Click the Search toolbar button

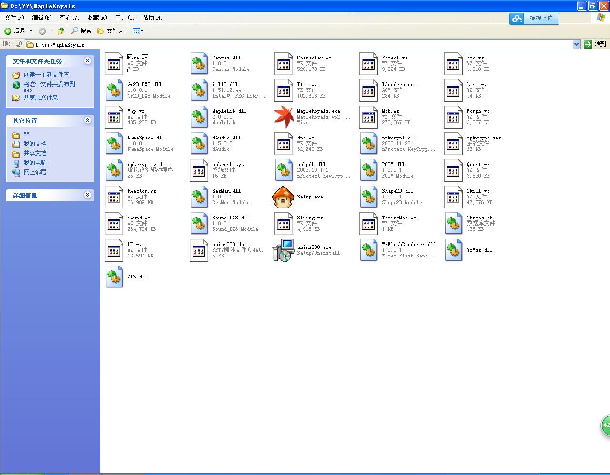[81, 31]
